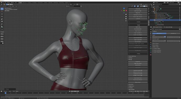
Task: Expand the Body Morphs panel
Action: pyautogui.click(x=131, y=89)
